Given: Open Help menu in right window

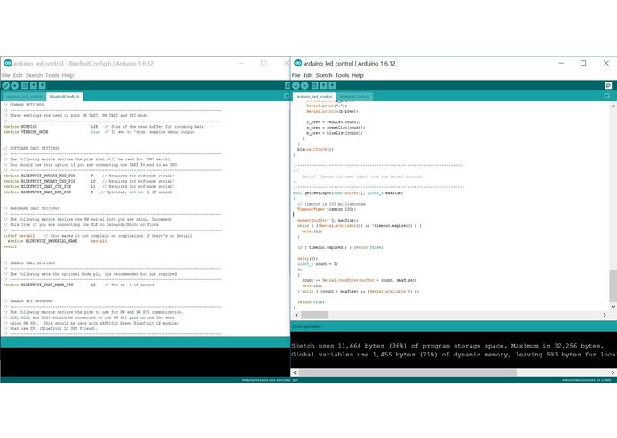Looking at the screenshot, I should click(358, 75).
